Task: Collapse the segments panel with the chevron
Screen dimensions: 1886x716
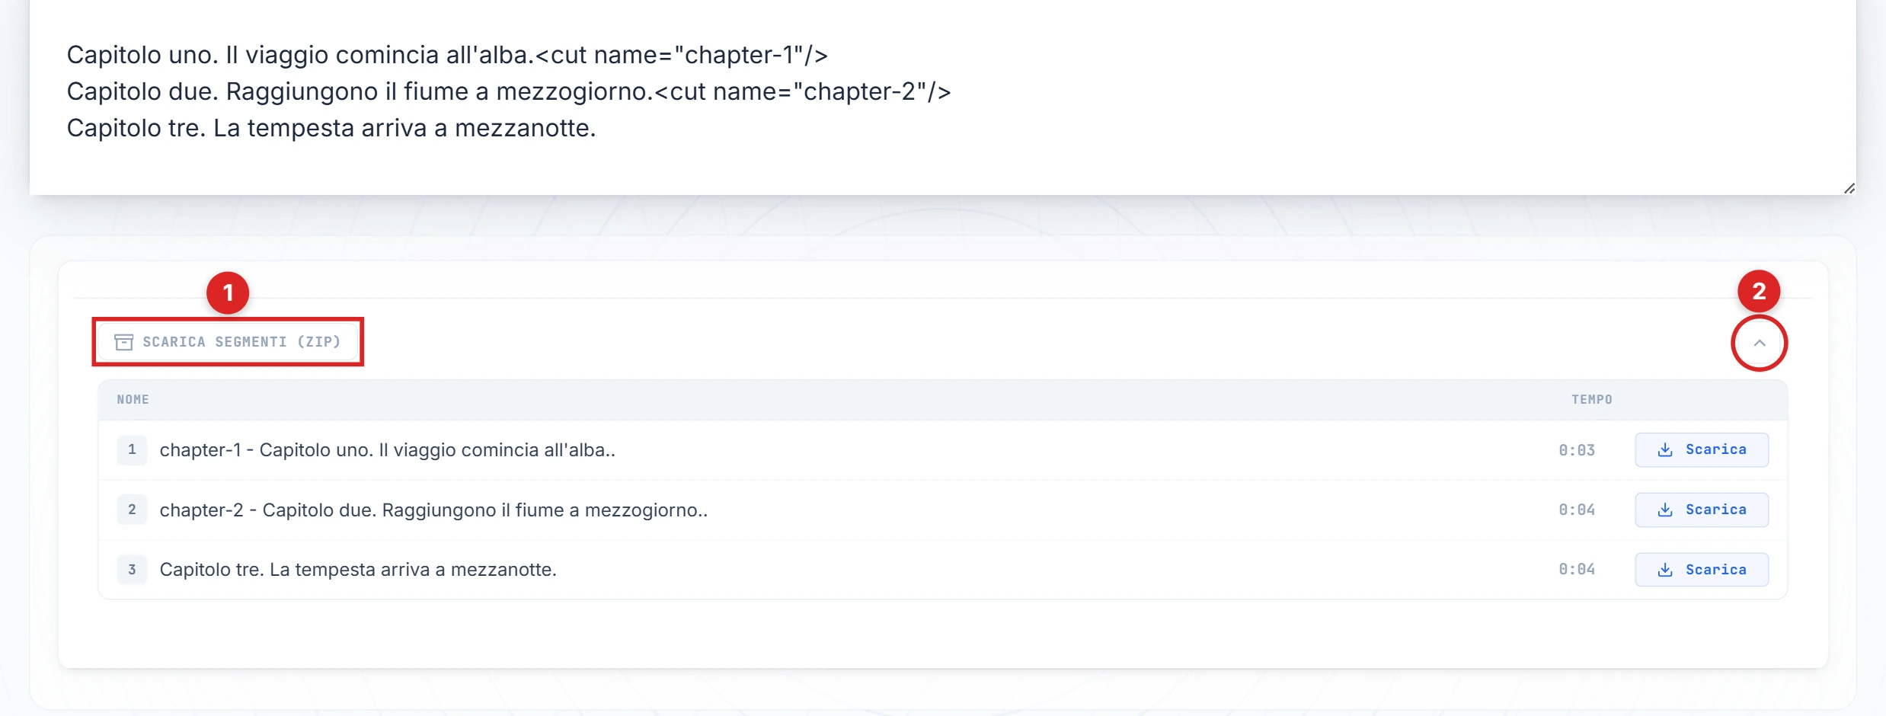Action: click(x=1759, y=343)
